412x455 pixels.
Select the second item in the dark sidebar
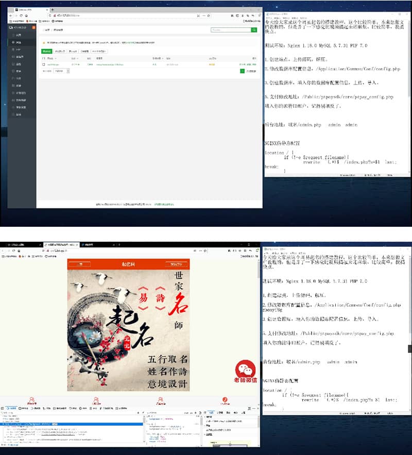point(19,42)
